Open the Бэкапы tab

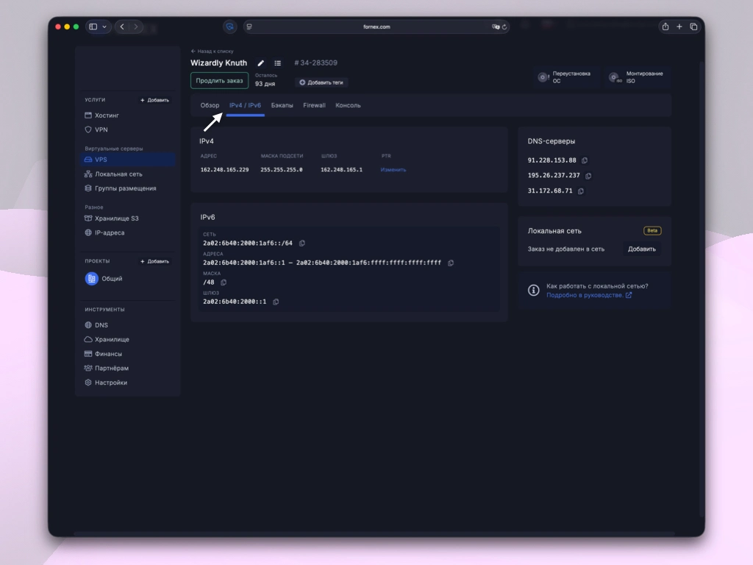pyautogui.click(x=282, y=105)
